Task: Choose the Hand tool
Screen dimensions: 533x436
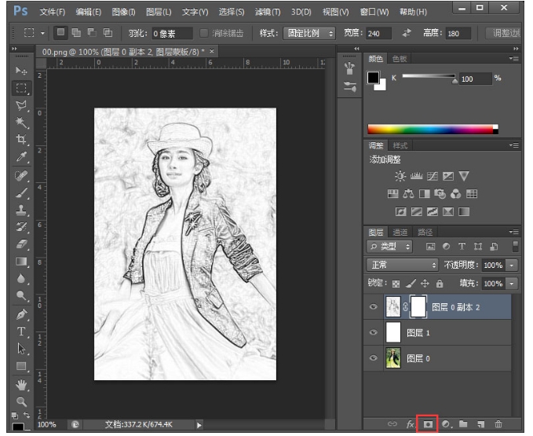Action: tap(21, 384)
